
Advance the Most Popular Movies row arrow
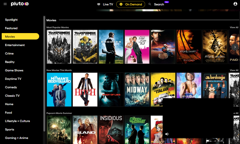235,47
